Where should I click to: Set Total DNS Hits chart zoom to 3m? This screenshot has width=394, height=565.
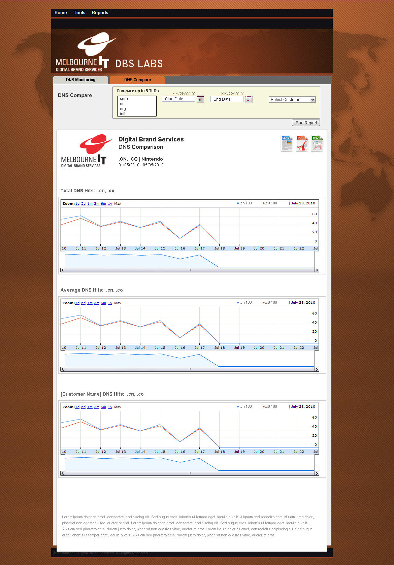(x=97, y=203)
